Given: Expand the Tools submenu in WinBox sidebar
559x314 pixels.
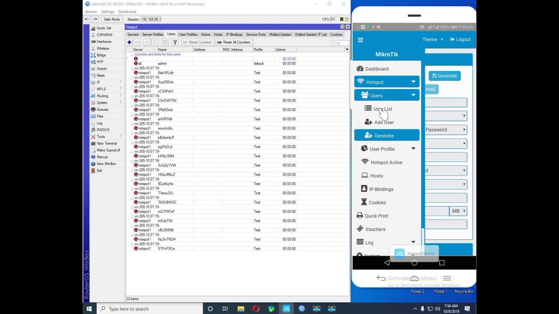Looking at the screenshot, I should pos(121,137).
